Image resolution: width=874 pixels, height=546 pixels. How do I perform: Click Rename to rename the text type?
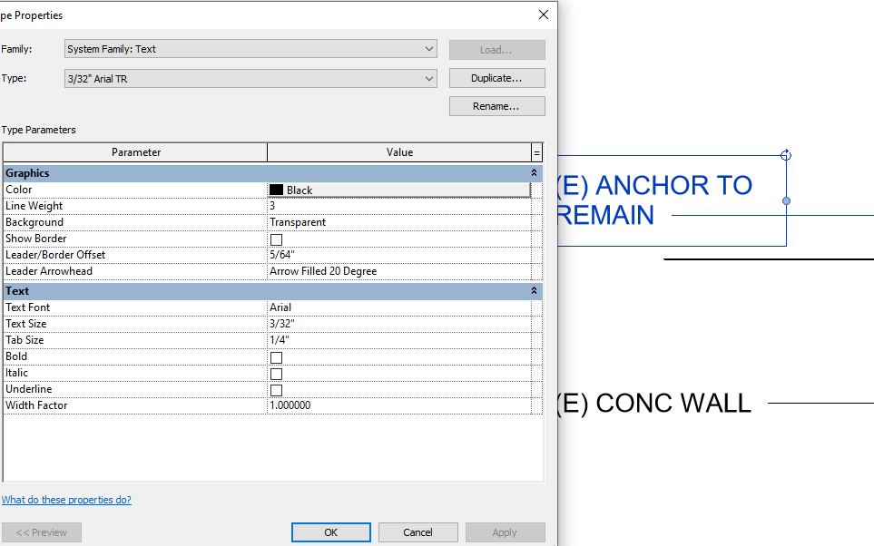(496, 106)
